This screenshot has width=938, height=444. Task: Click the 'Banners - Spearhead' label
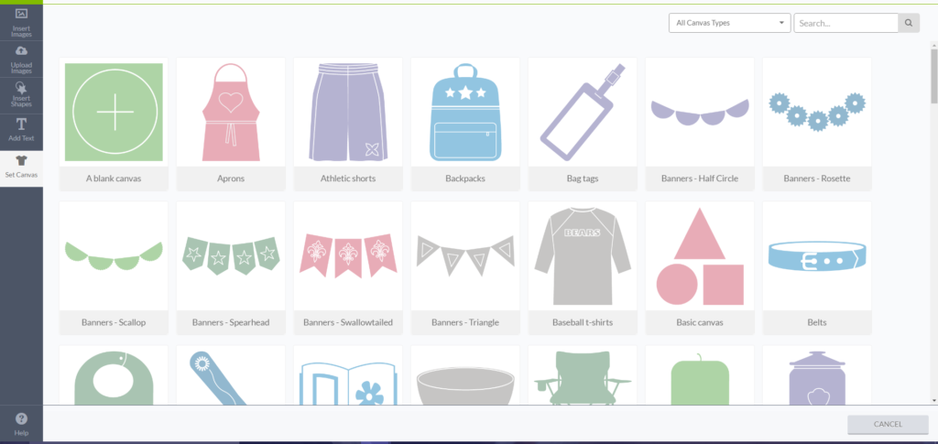[231, 322]
